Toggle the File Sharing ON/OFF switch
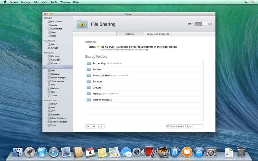The width and height of the screenshot is (258, 161). (x=200, y=24)
